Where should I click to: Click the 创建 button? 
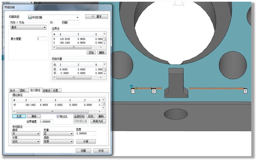click(x=83, y=151)
